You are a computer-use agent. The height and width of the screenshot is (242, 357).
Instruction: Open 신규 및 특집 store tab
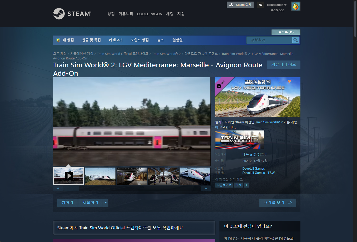[x=91, y=40]
